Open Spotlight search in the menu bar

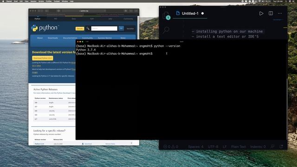coord(286,1)
